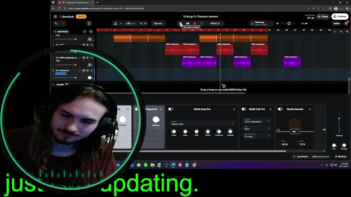Open the automation curve tool

click(84, 31)
